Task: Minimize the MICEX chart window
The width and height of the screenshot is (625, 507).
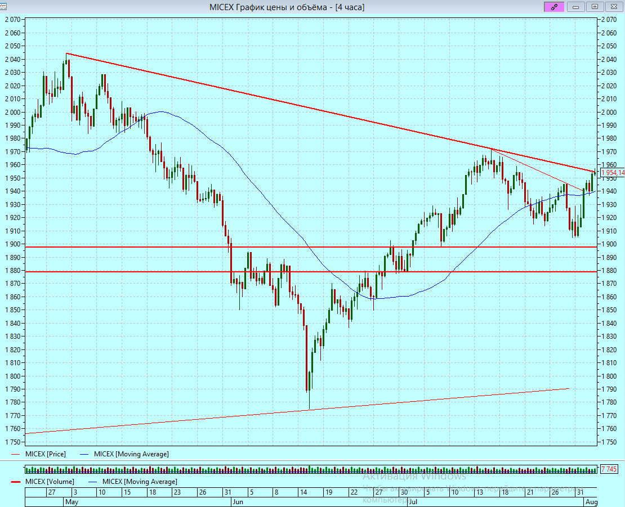Action: point(575,7)
